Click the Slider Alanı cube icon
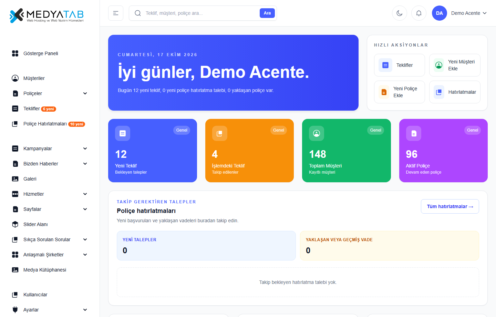Viewport: 496px width, 317px height. click(15, 224)
